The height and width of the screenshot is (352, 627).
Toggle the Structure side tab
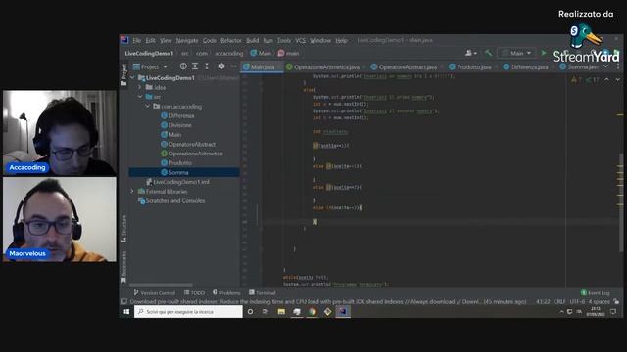pos(124,229)
